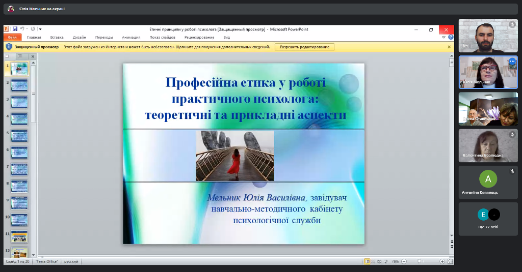This screenshot has height=272, width=522.
Task: Click the zoom out minus button
Action: 404,261
